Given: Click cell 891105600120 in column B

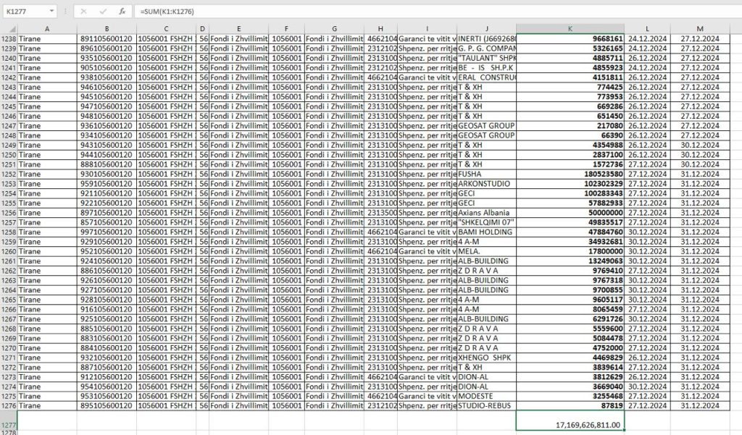Looking at the screenshot, I should coord(107,39).
